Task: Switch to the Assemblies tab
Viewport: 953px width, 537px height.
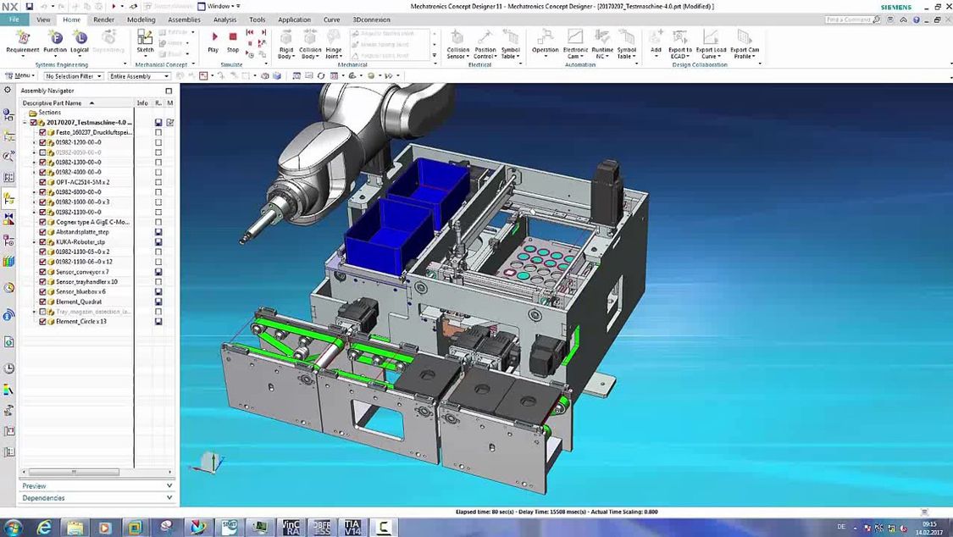Action: pyautogui.click(x=184, y=19)
